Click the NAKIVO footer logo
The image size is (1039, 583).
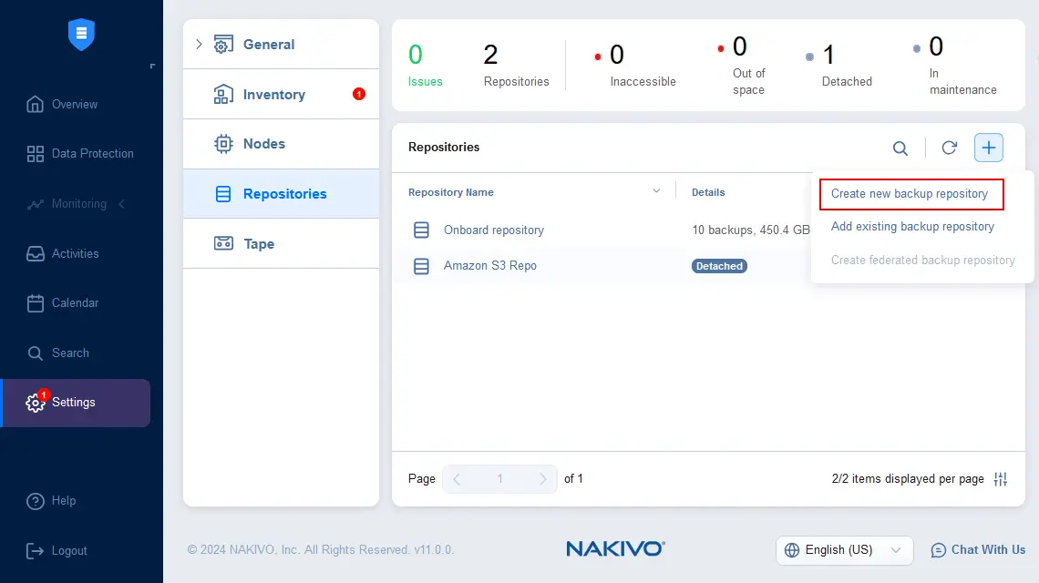(615, 548)
